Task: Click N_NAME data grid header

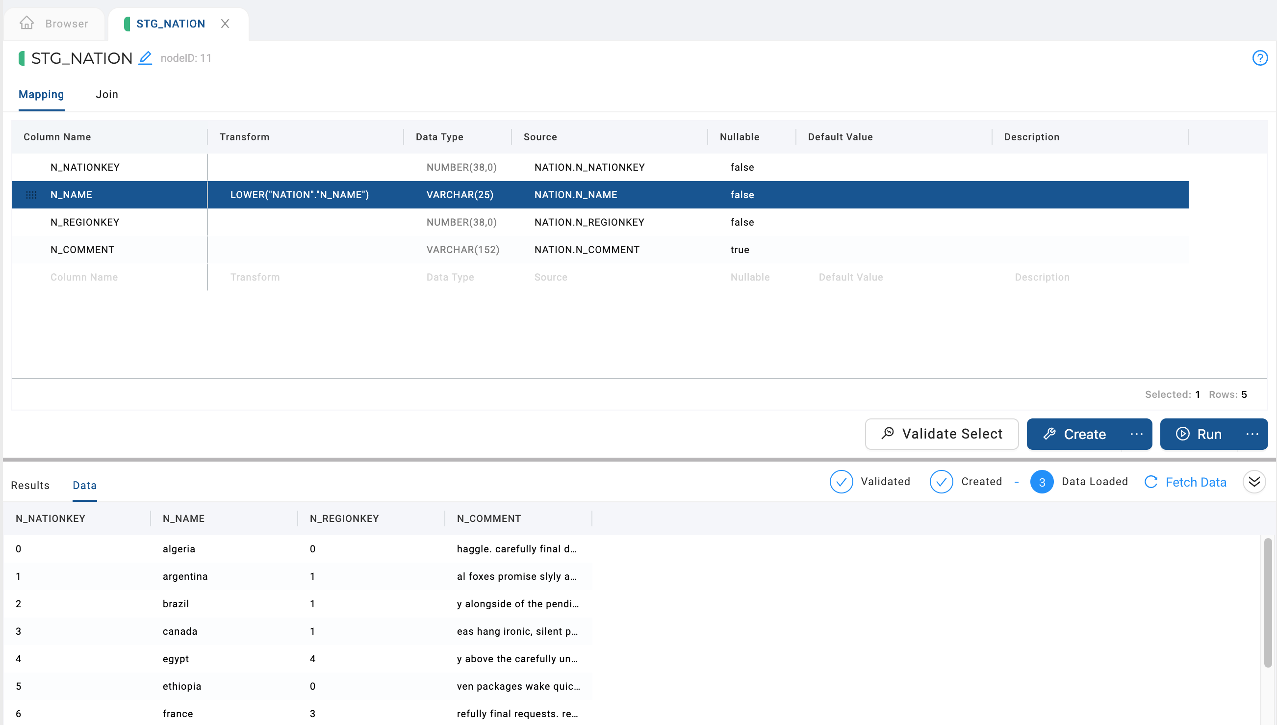Action: pyautogui.click(x=183, y=518)
